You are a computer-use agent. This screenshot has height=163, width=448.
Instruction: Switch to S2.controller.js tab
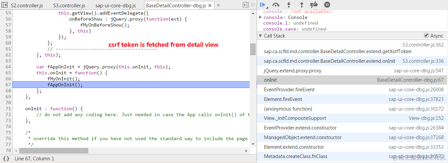tap(27, 5)
